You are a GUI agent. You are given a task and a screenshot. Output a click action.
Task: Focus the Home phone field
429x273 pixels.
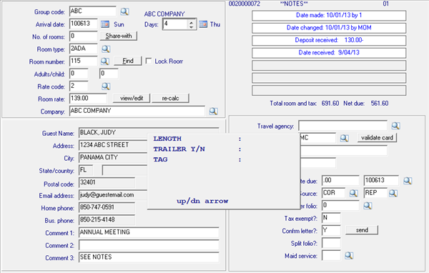click(107, 208)
